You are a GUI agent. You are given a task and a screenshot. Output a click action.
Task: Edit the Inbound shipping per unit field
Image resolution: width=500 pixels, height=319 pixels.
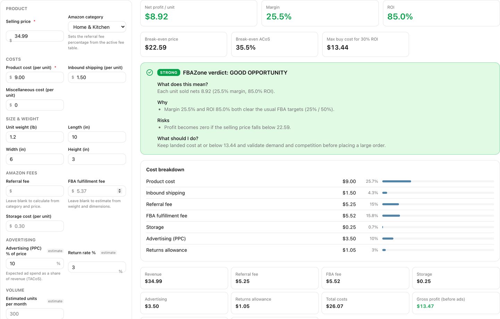(97, 77)
